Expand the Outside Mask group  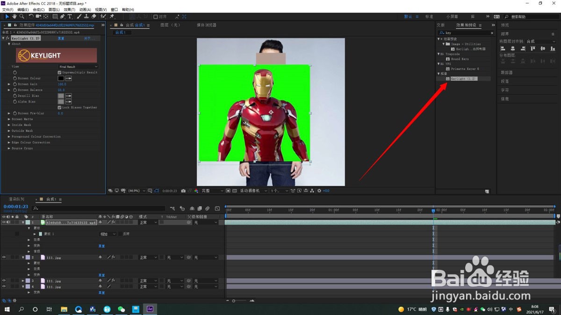(9, 131)
